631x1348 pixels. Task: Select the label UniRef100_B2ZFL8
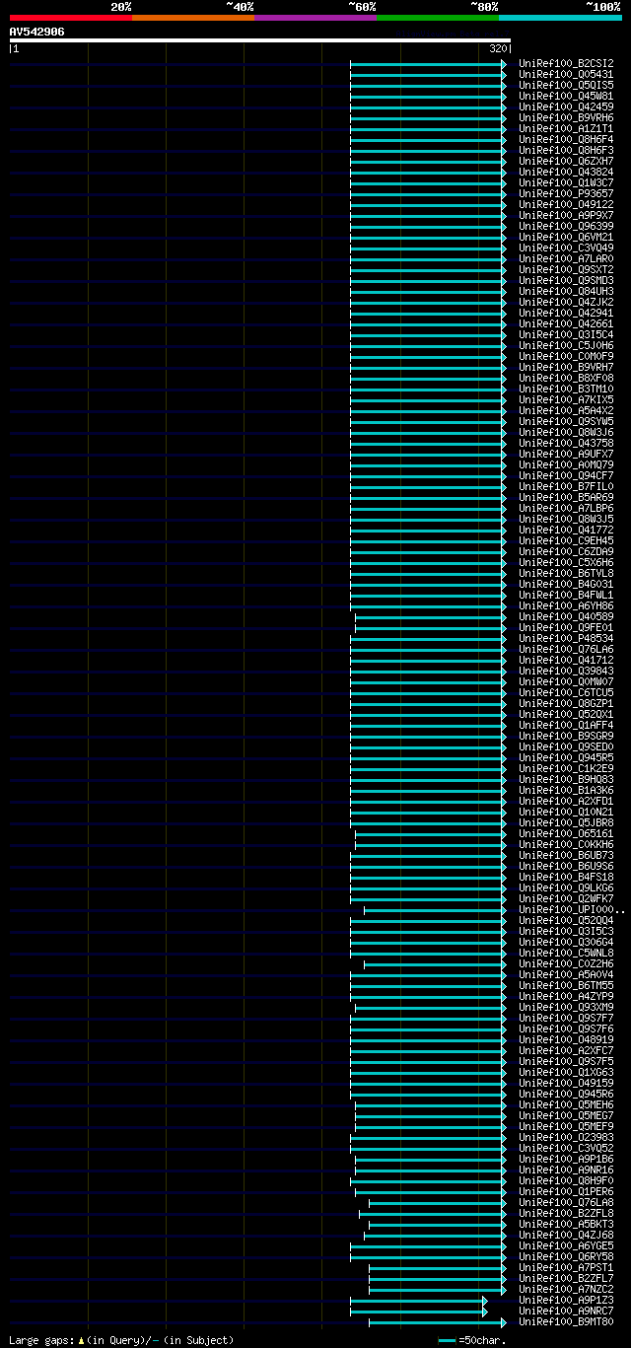pyautogui.click(x=566, y=1213)
